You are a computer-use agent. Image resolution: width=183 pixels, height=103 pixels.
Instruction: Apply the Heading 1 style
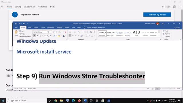pos(119,34)
